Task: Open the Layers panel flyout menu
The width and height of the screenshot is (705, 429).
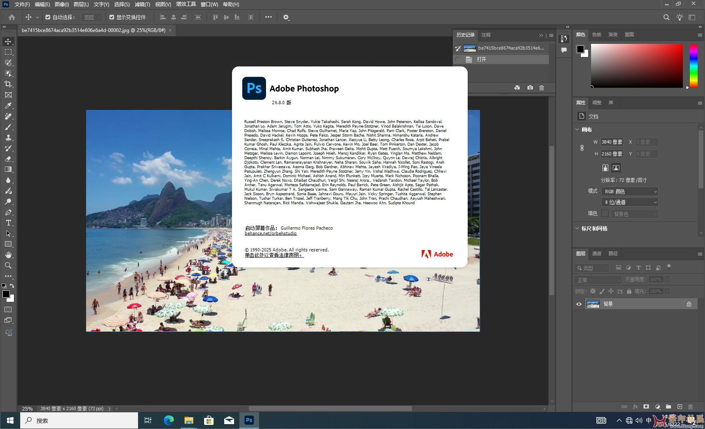Action: pos(700,254)
